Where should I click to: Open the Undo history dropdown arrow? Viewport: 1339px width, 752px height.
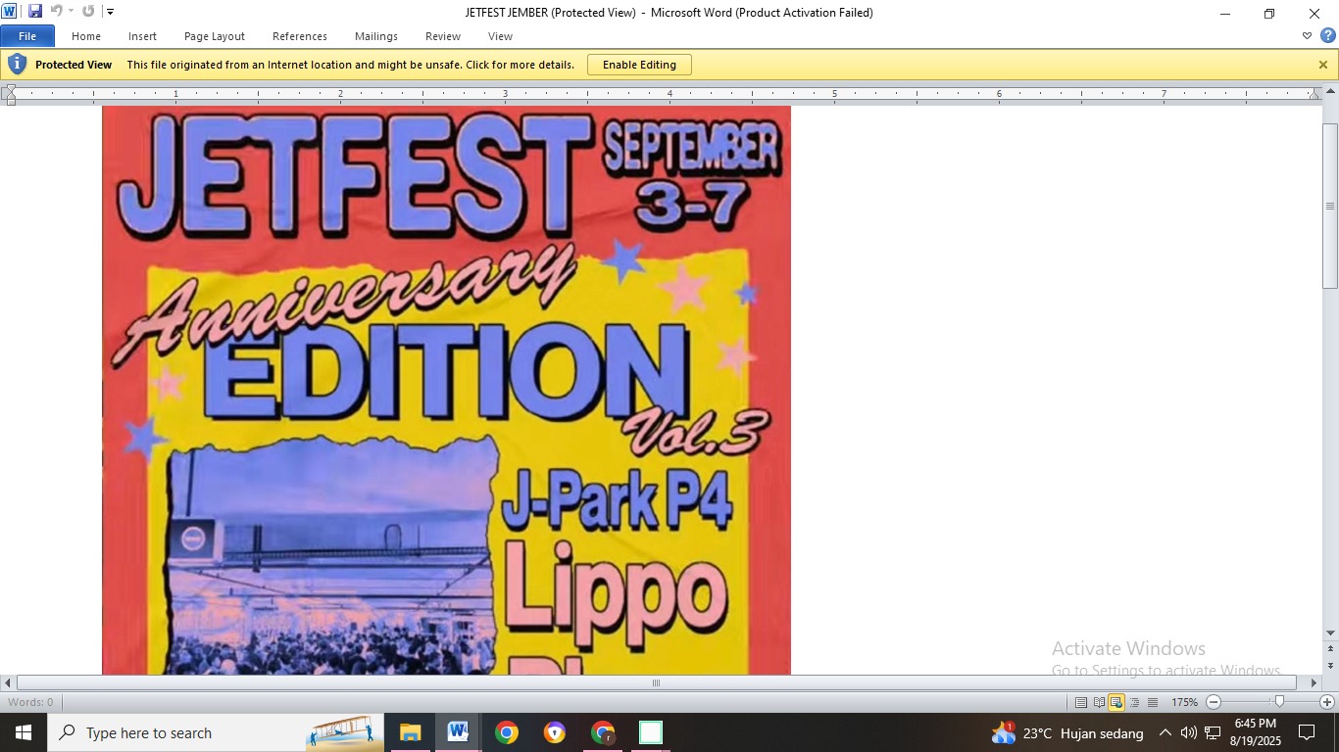(x=71, y=12)
